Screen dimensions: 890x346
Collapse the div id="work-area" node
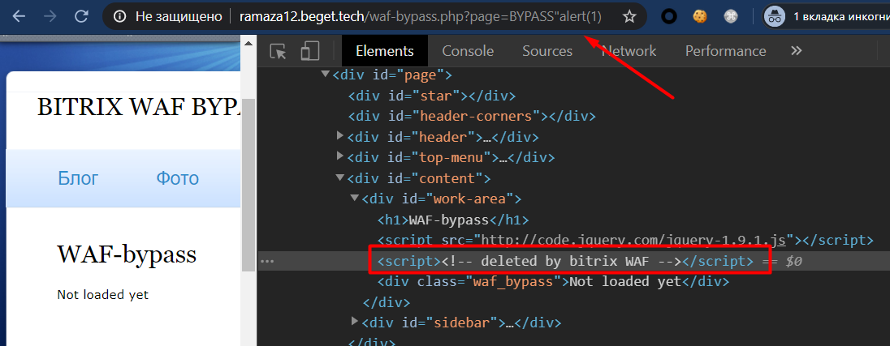click(x=355, y=199)
